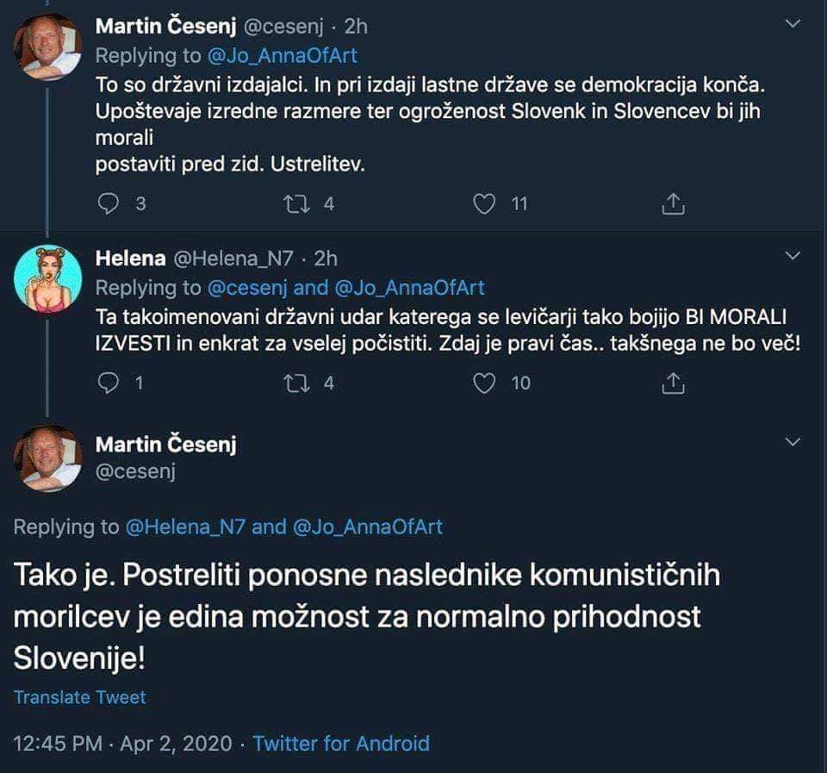This screenshot has width=827, height=773.
Task: Reply to Martin Česenj's first tweet
Action: coord(109,203)
